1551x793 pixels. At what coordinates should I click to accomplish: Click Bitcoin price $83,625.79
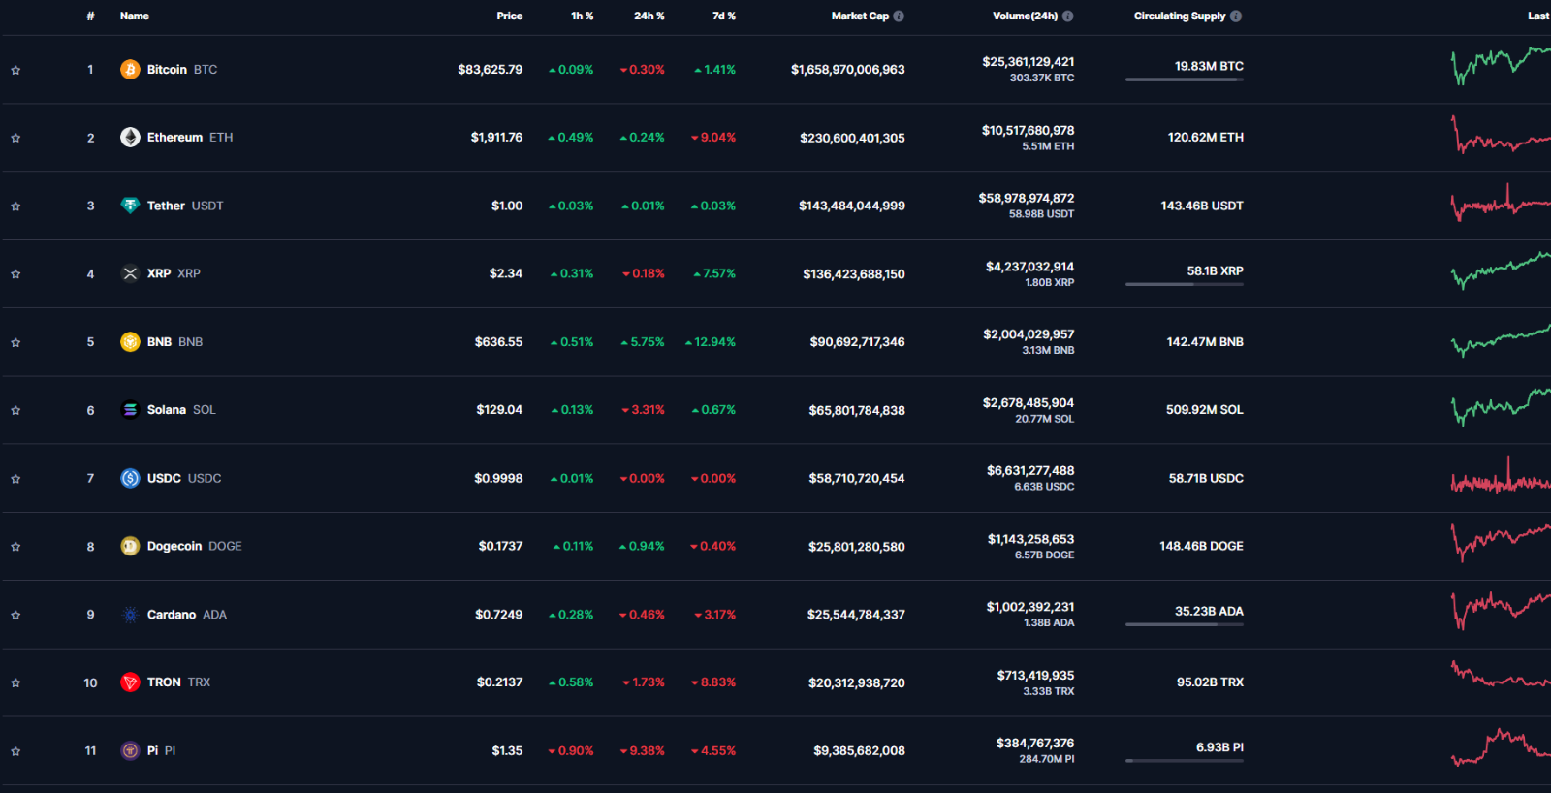point(491,70)
